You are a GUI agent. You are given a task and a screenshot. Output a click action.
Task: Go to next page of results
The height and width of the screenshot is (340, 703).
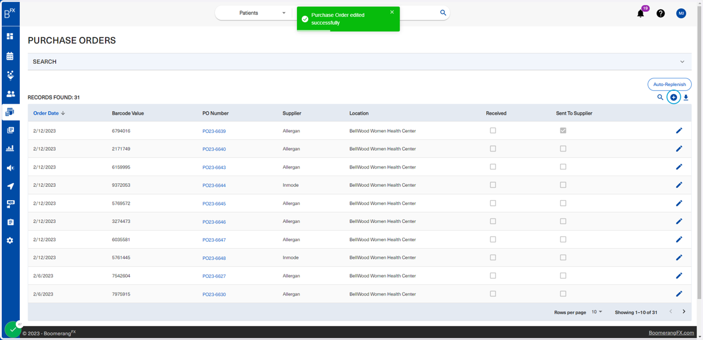(x=684, y=312)
